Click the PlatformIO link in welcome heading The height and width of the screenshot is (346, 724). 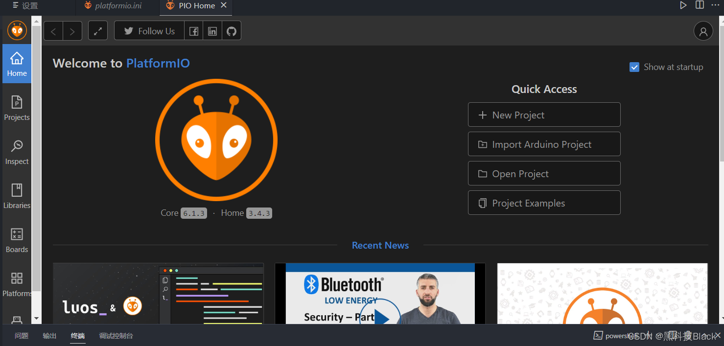158,63
